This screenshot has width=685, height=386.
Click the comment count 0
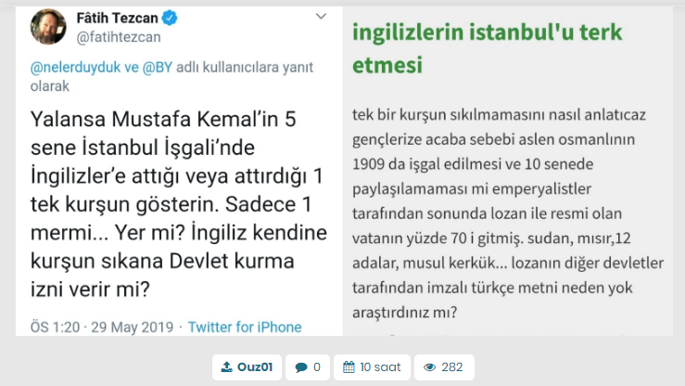pyautogui.click(x=316, y=367)
